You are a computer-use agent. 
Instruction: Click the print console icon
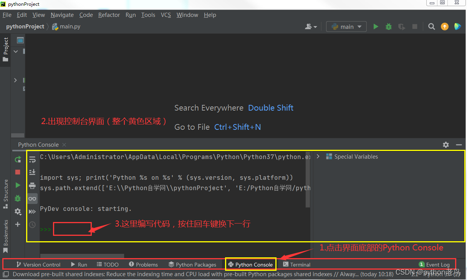click(32, 186)
